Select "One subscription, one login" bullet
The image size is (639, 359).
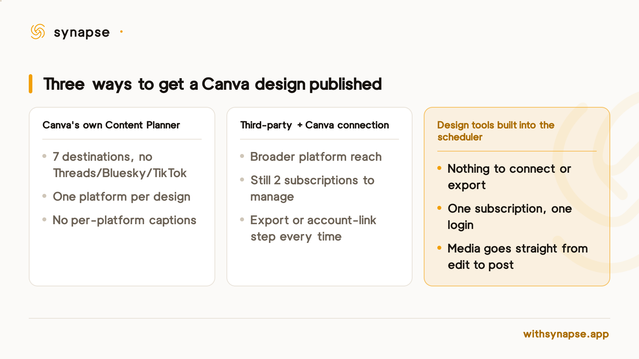point(510,217)
